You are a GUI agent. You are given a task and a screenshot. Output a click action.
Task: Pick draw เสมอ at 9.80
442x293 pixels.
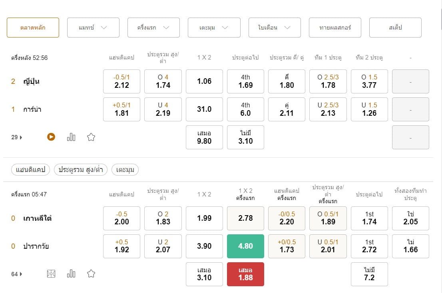[204, 137]
